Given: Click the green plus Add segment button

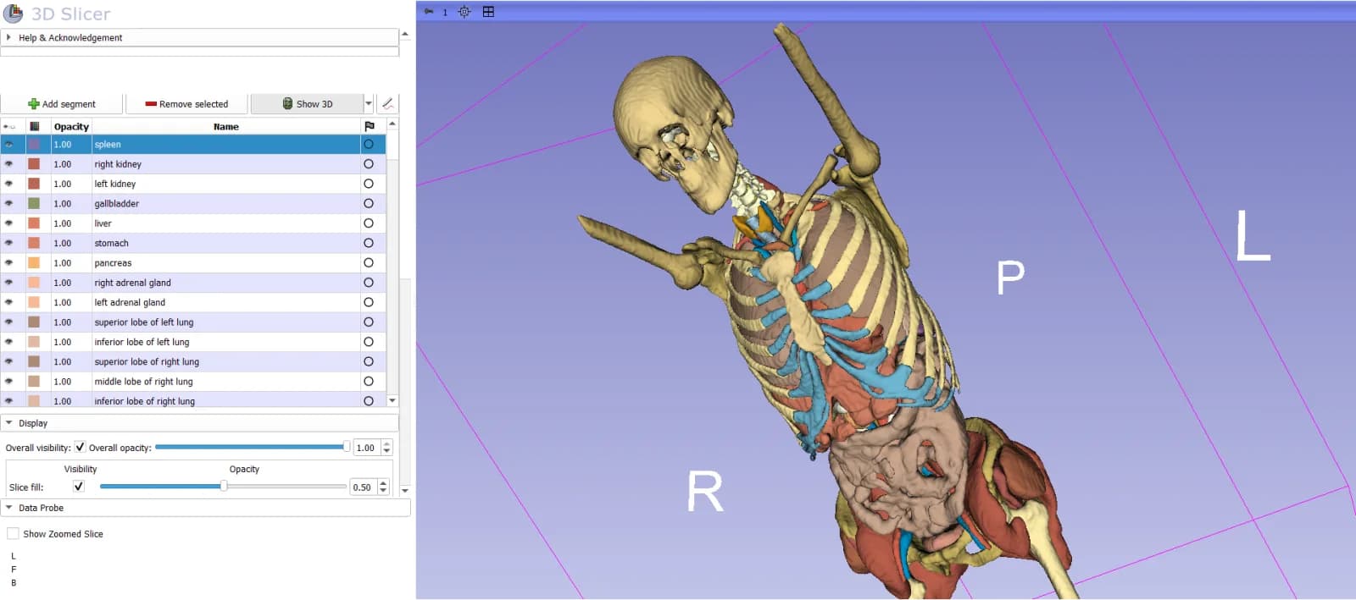Looking at the screenshot, I should (x=62, y=104).
